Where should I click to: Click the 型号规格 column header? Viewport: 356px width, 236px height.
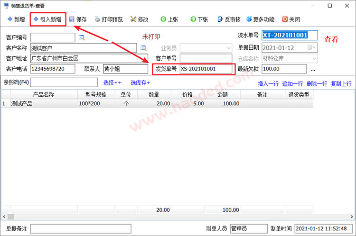pos(96,94)
